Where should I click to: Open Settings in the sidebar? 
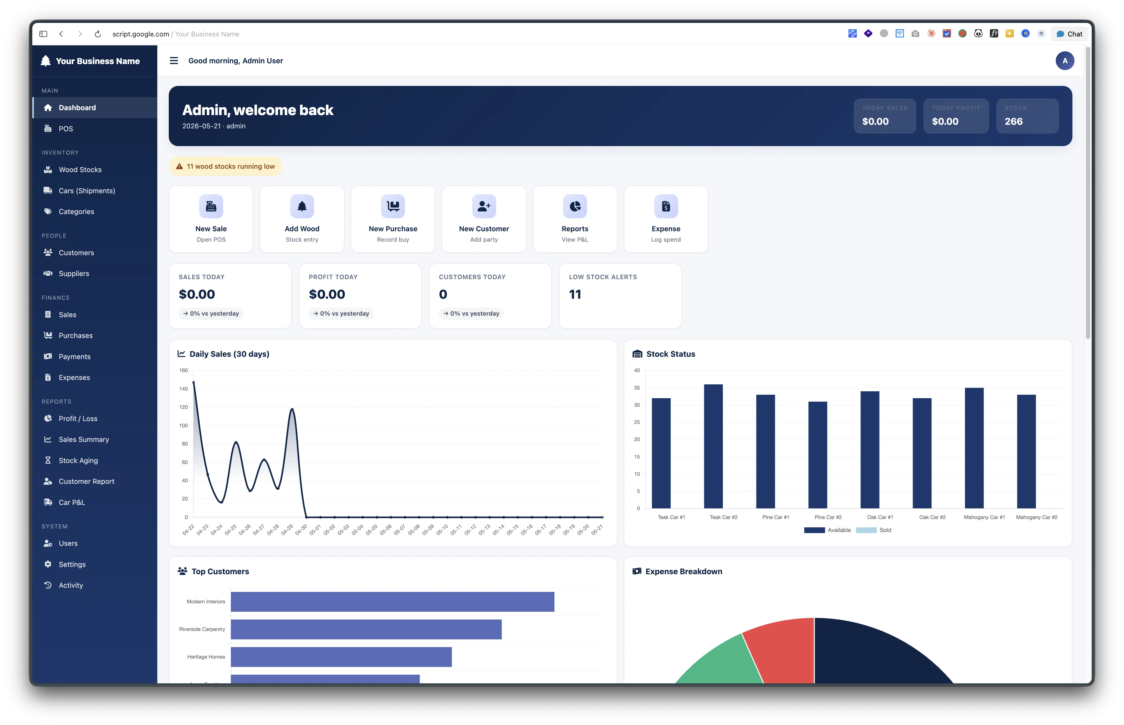point(95,565)
